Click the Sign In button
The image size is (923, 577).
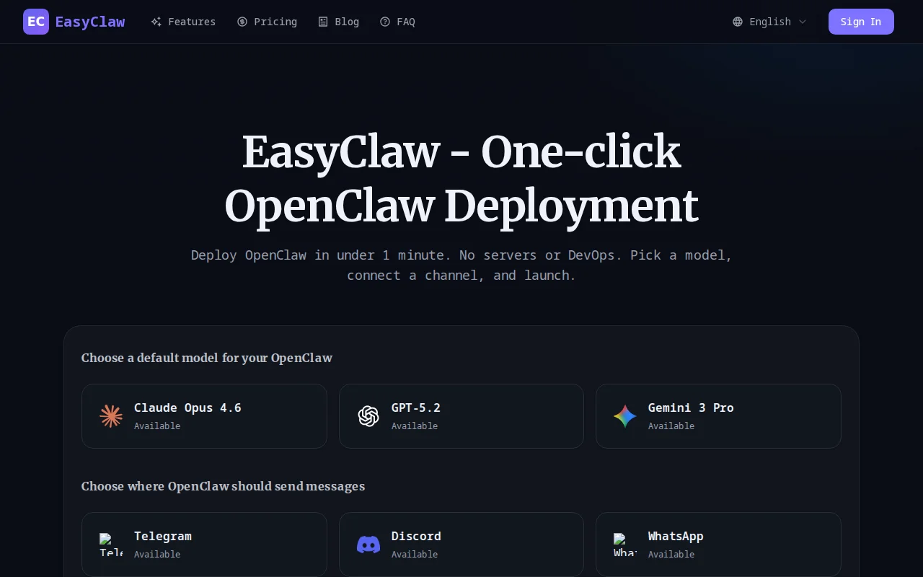(861, 22)
